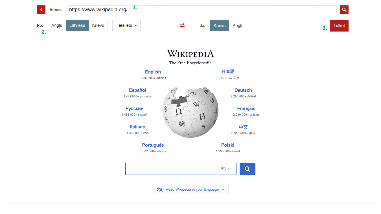Screen dimensions: 381x214
Task: Click the '2 206 000+ Artikel' text
Action: pos(243,96)
